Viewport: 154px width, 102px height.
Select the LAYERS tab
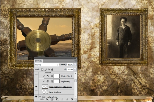[x=38, y=61]
